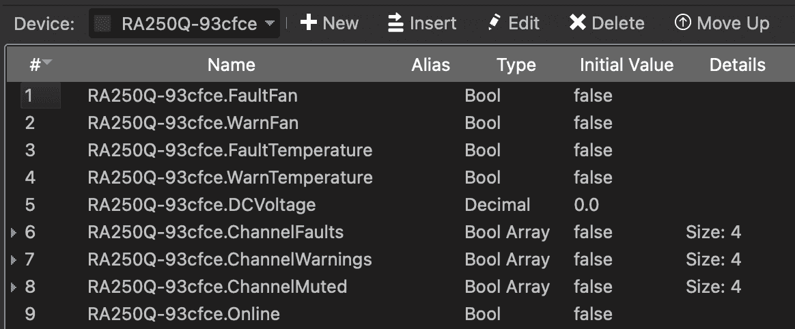Click the Alias column header

click(430, 65)
